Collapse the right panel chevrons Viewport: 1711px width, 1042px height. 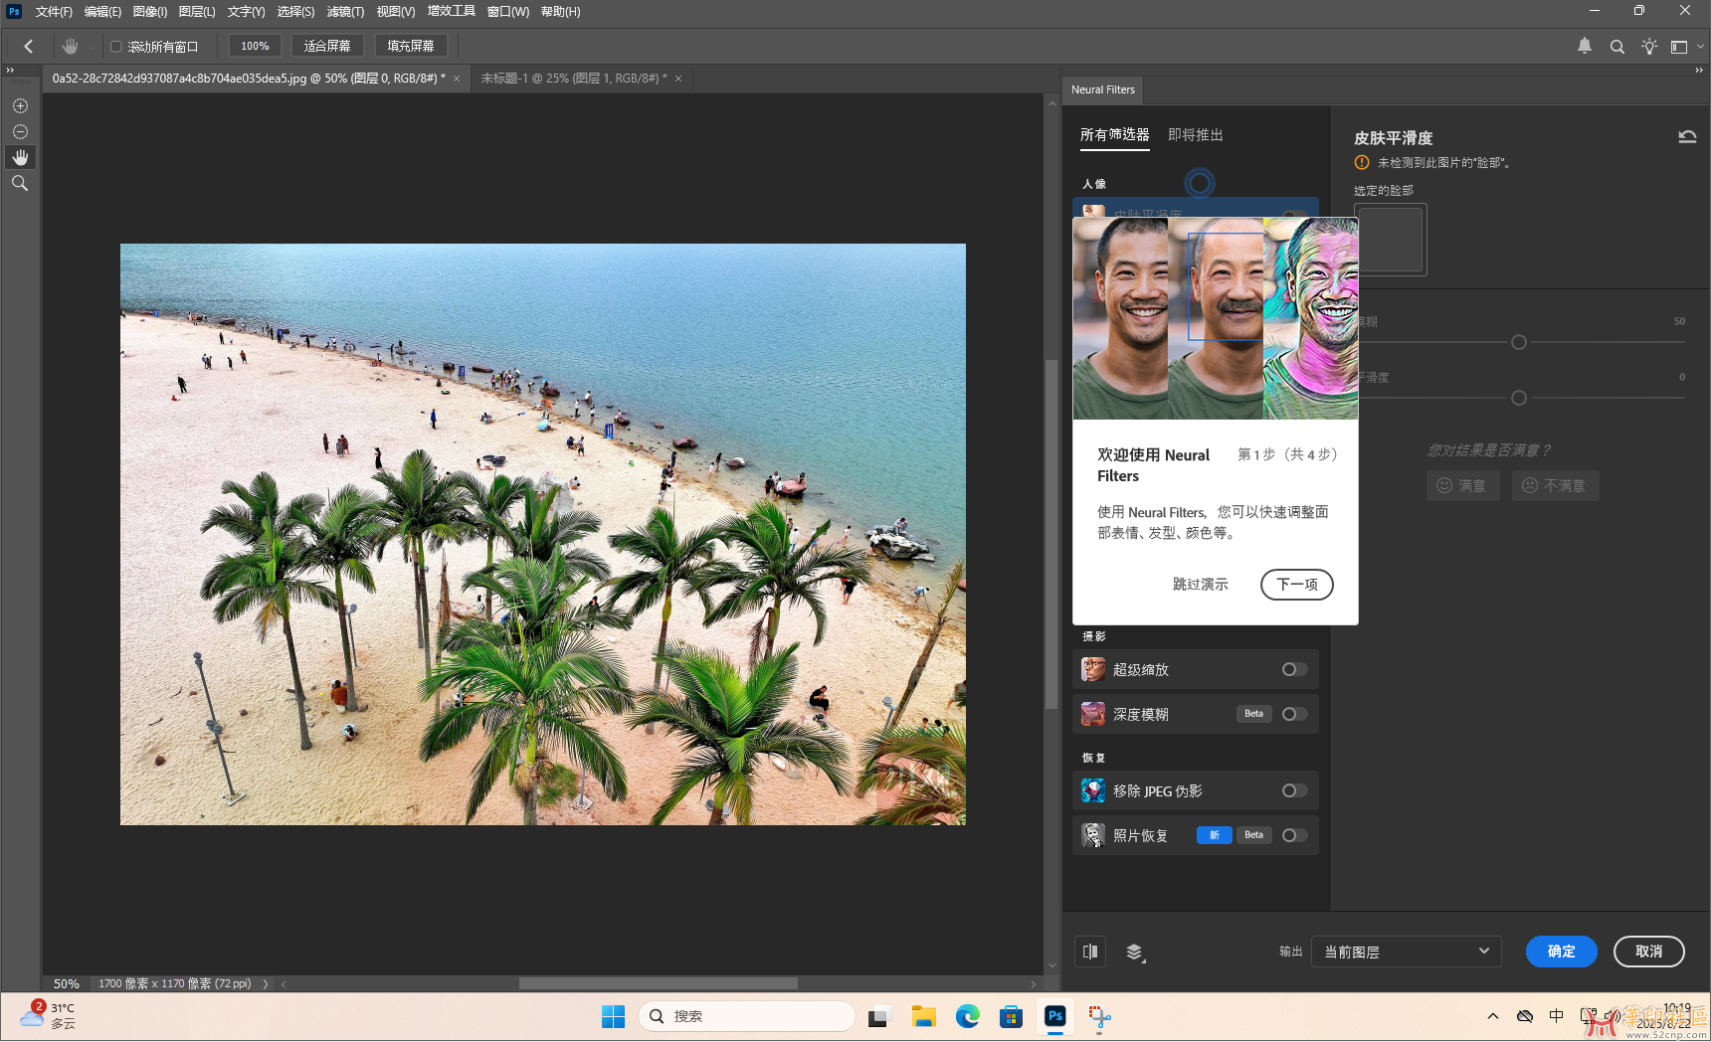pos(1699,71)
